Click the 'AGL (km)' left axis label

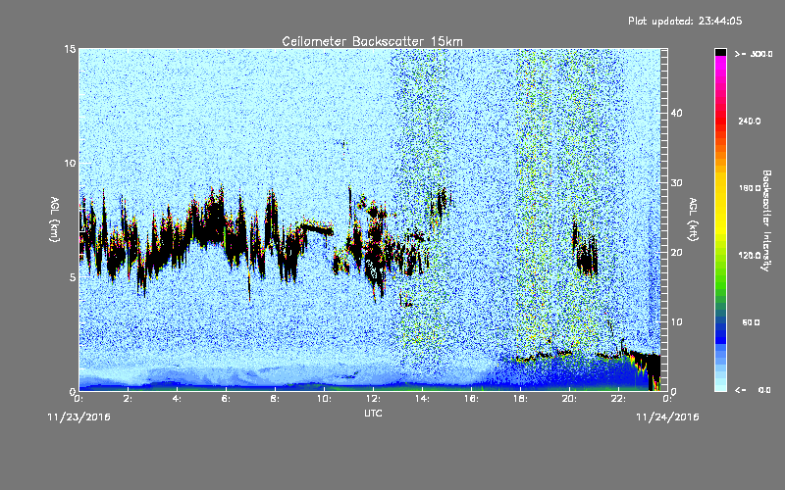55,220
